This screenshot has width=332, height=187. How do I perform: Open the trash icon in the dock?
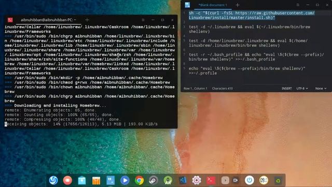[278, 180]
